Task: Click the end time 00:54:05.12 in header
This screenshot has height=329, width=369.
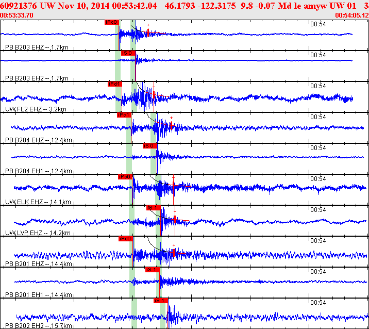Action: pos(351,15)
